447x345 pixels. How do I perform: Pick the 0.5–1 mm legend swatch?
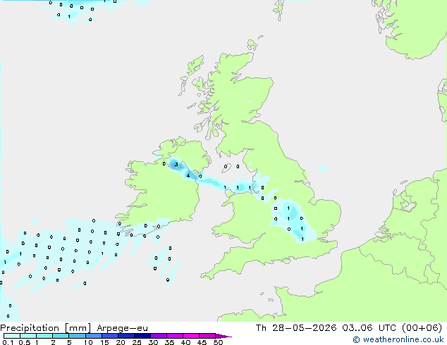(x=28, y=336)
